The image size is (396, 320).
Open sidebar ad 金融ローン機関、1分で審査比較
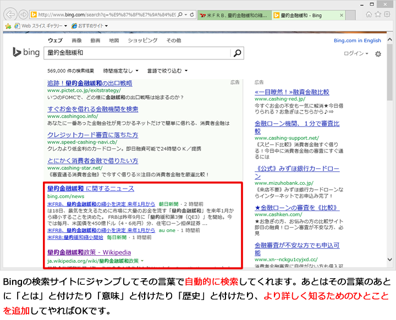point(297,128)
